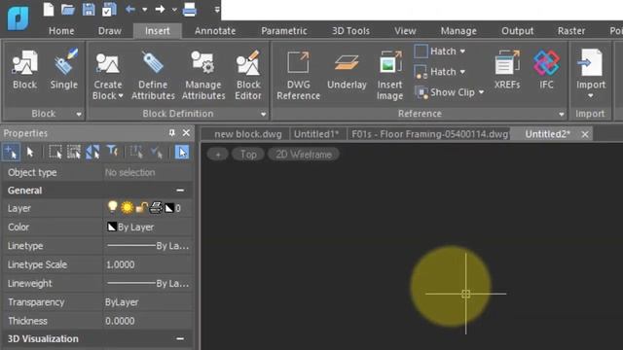Viewport: 623px width, 350px height.
Task: Open a drawing with the folder icon
Action: [68, 9]
